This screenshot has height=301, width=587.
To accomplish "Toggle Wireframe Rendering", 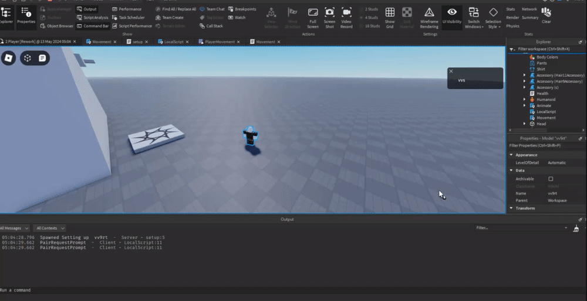I will pyautogui.click(x=429, y=18).
